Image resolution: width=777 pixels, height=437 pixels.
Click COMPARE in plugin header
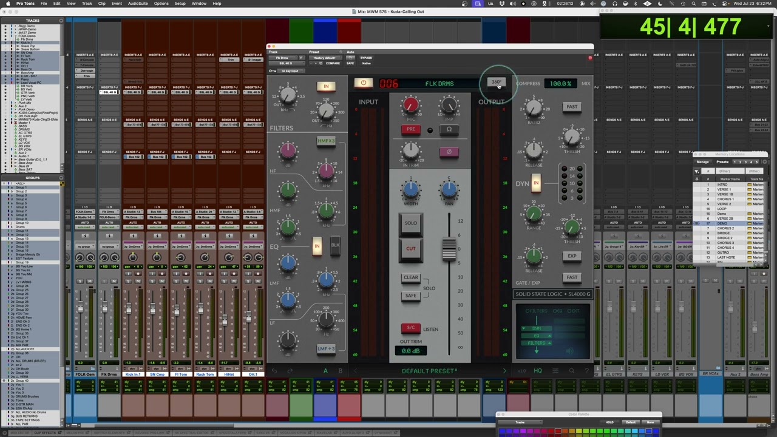pos(333,63)
